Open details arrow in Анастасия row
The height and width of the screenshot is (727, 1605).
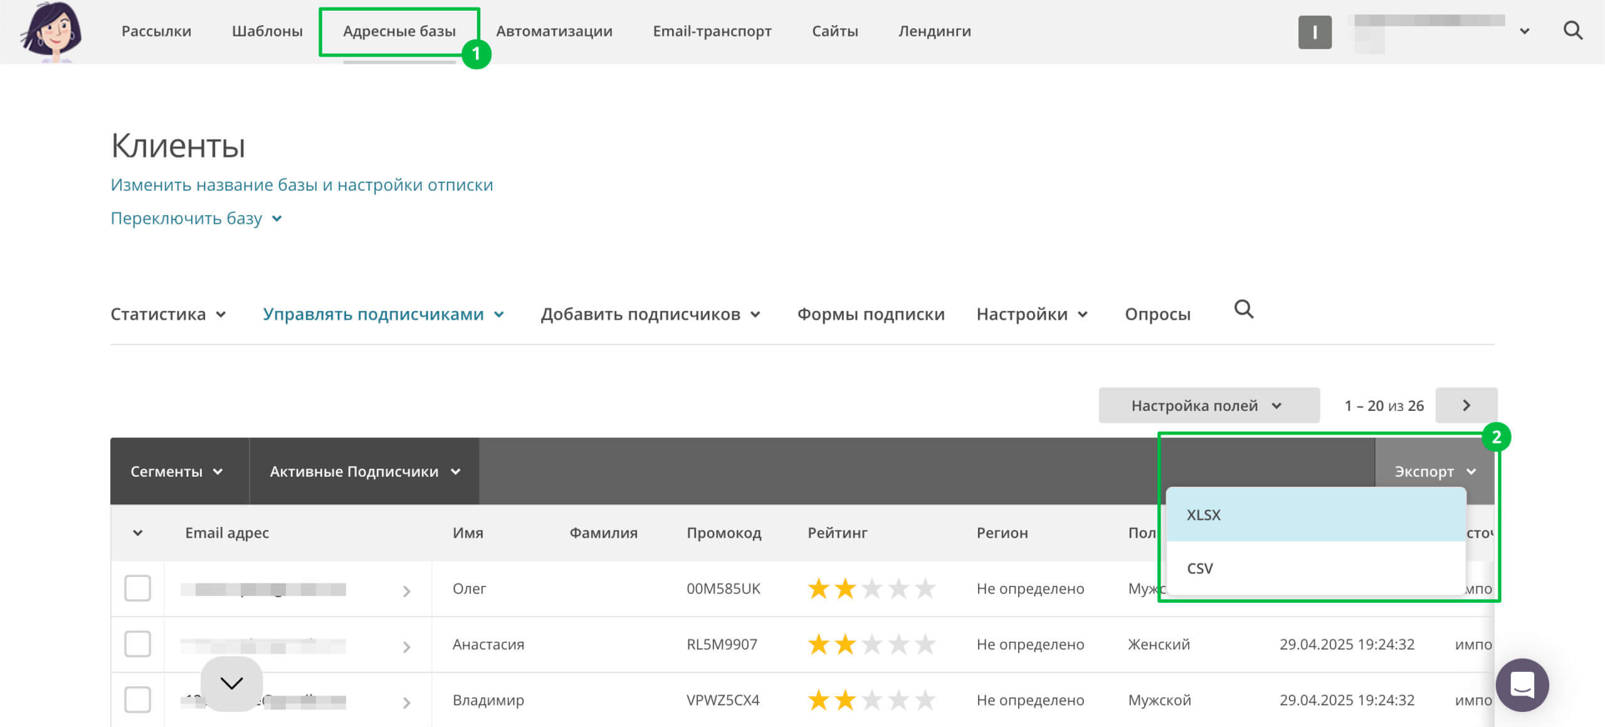[x=406, y=647]
